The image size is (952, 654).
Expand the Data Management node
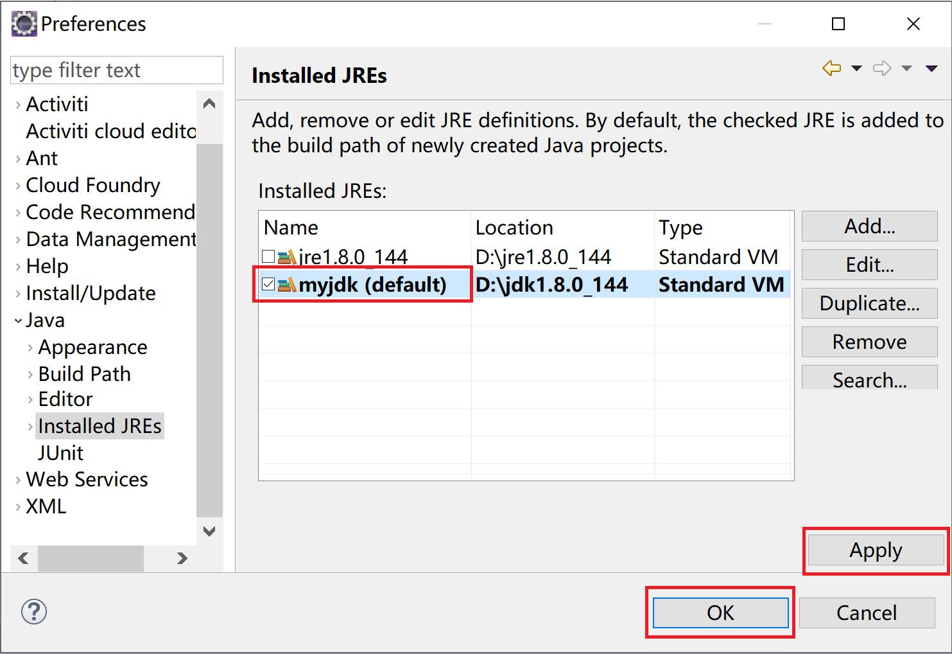tap(18, 240)
